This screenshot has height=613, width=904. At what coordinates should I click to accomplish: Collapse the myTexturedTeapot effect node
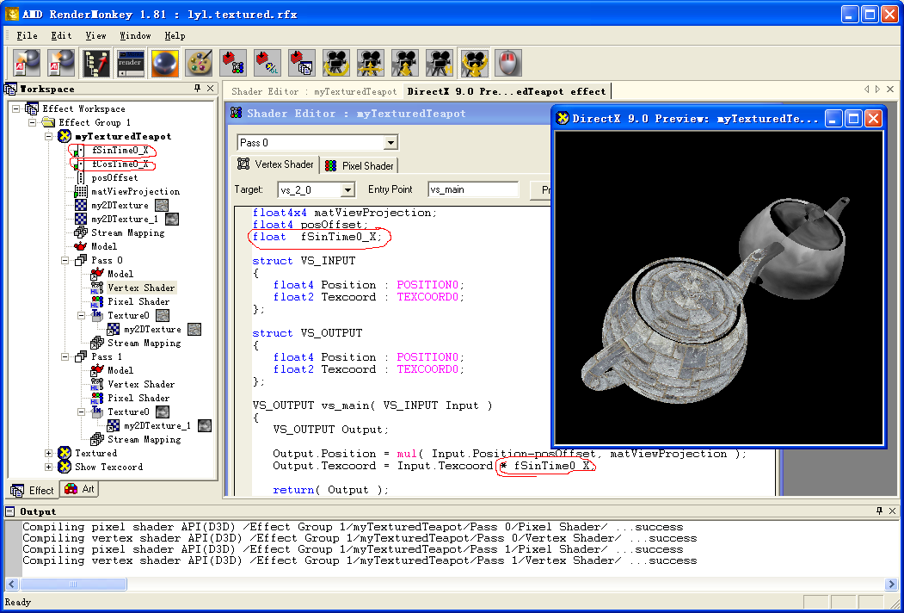pos(48,136)
